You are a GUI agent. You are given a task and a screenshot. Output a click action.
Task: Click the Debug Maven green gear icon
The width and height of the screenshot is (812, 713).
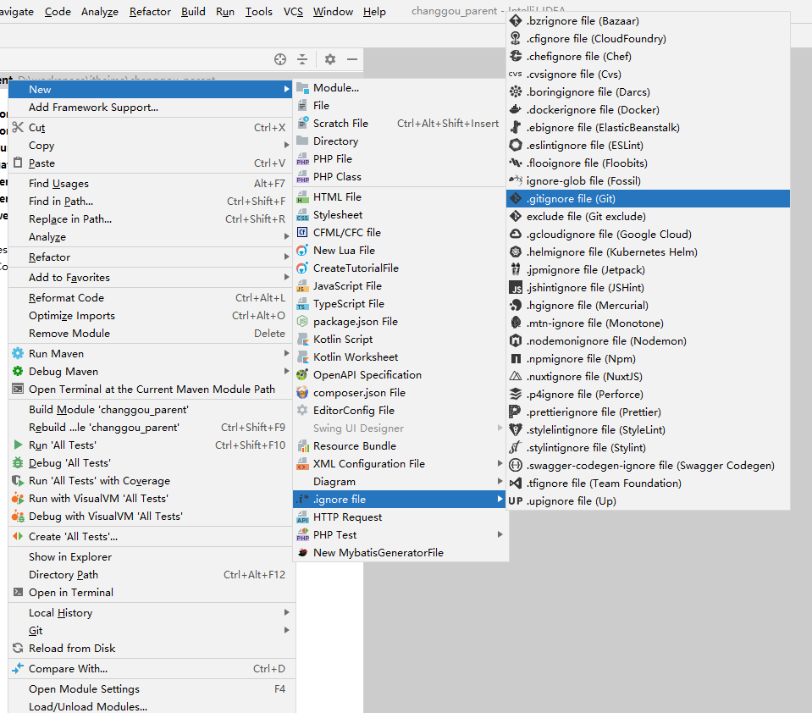pos(18,371)
